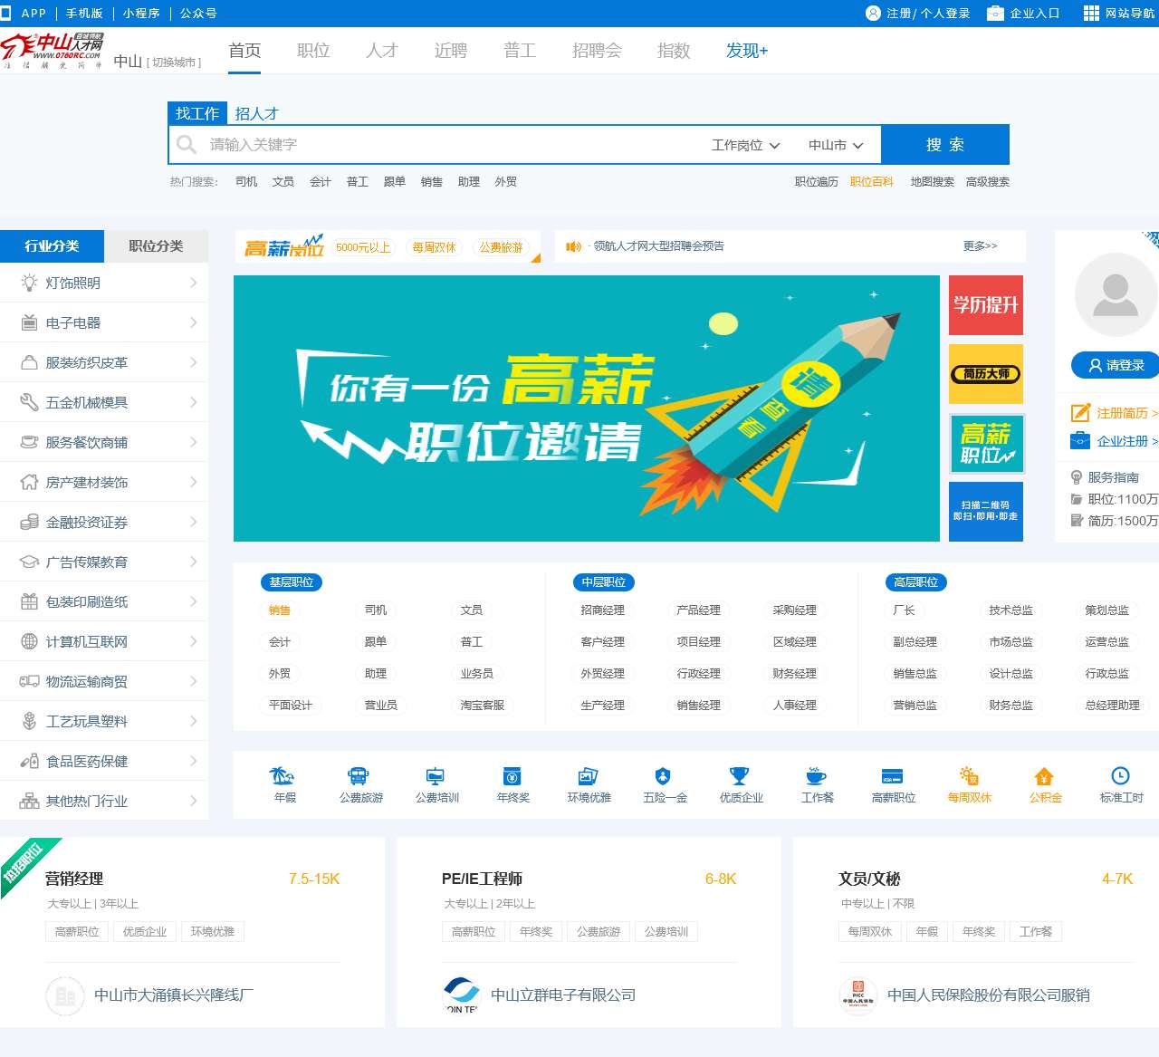The image size is (1159, 1057).
Task: Click the 请登录 login button
Action: click(1114, 366)
